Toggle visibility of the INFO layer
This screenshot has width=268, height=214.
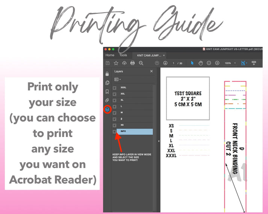(115, 131)
